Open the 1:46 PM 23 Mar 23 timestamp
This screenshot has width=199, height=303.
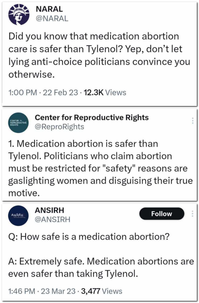[43, 291]
